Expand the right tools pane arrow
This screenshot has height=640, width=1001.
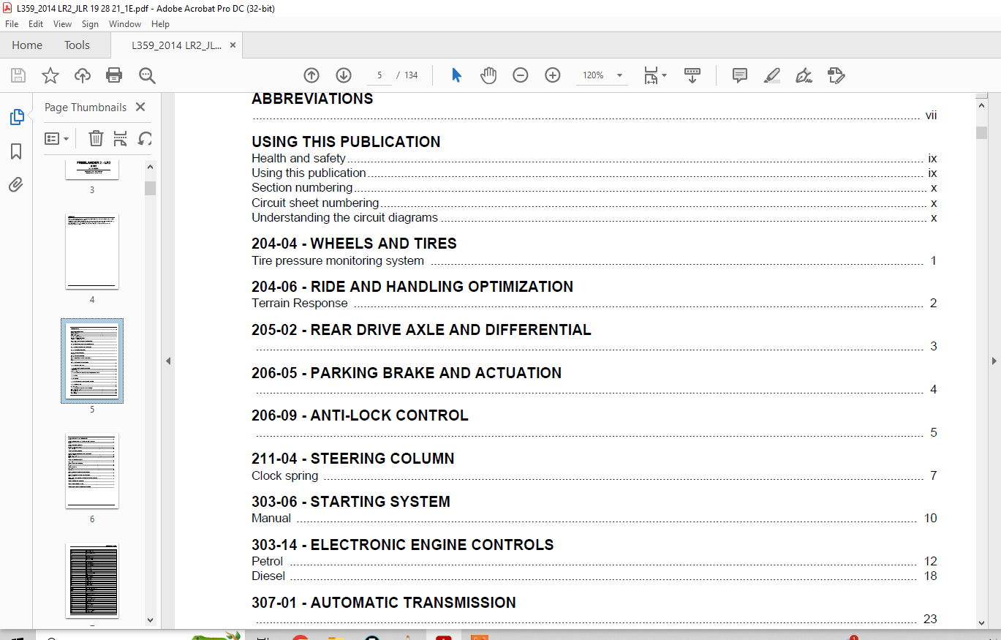click(x=994, y=361)
